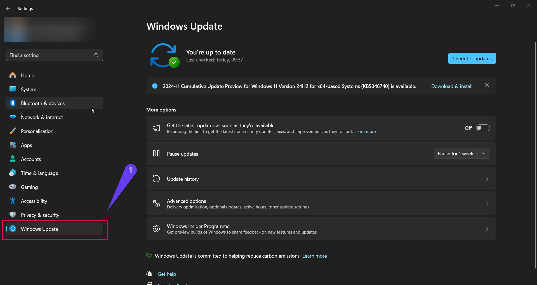The height and width of the screenshot is (285, 537).
Task: Click the search magnifier icon
Action: tap(96, 55)
